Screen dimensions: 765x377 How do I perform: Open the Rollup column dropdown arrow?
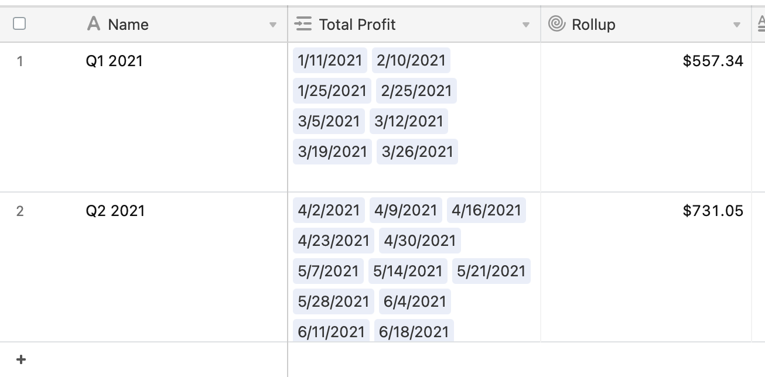click(x=736, y=25)
